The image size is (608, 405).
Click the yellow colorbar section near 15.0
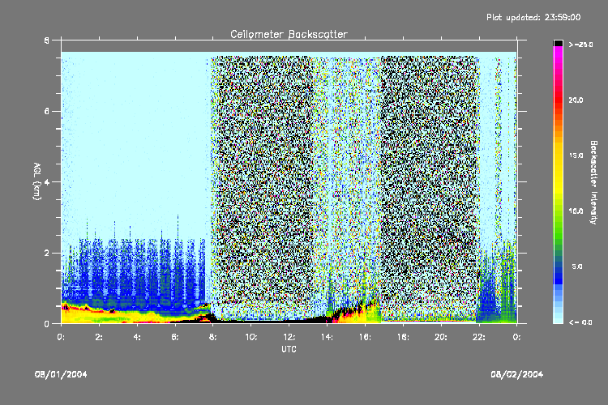[558, 156]
